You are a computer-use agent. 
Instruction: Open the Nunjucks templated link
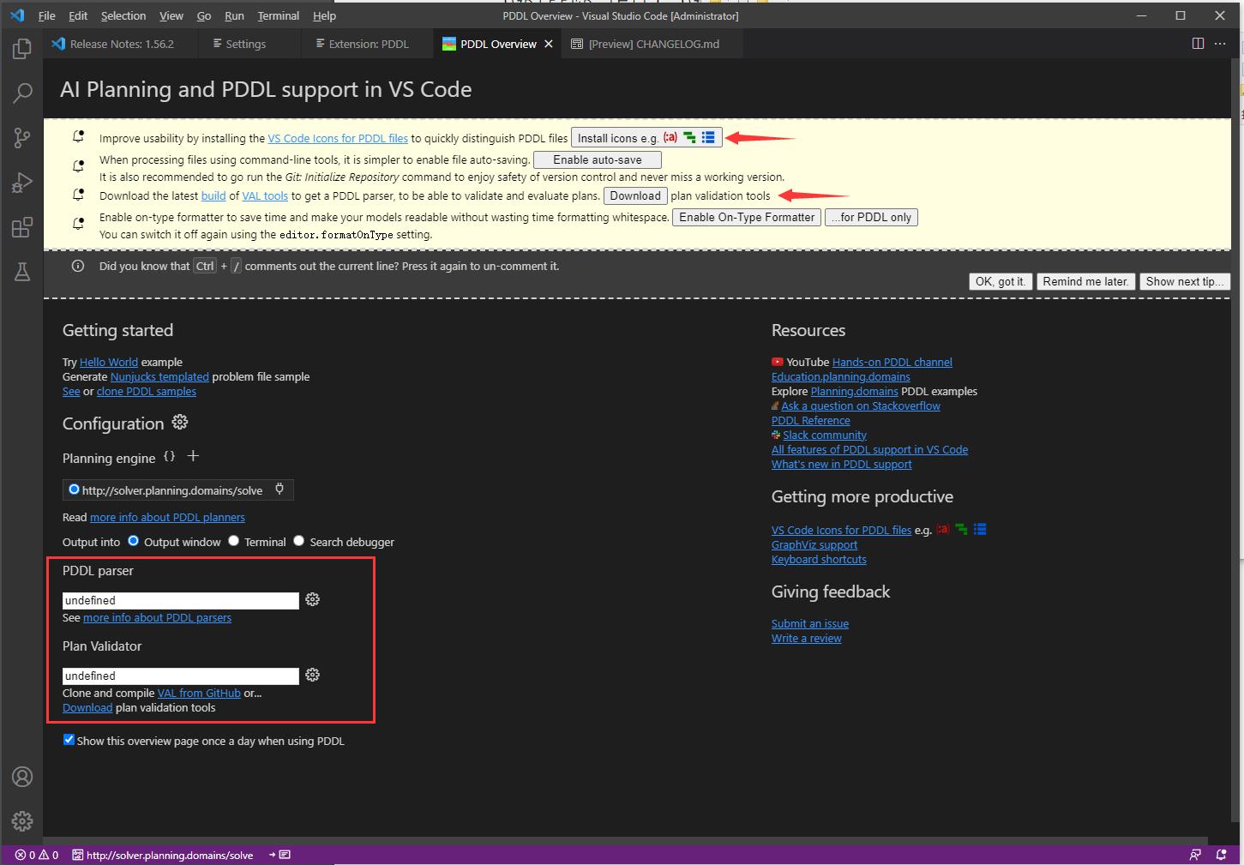[x=159, y=376]
